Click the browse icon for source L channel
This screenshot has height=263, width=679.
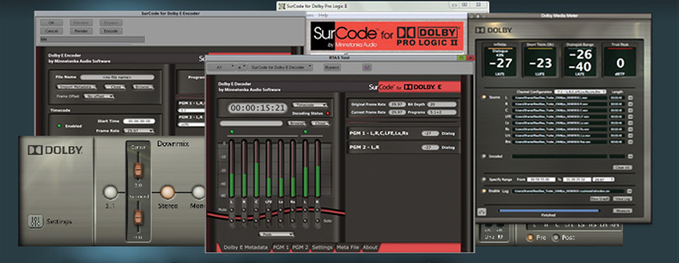point(630,98)
